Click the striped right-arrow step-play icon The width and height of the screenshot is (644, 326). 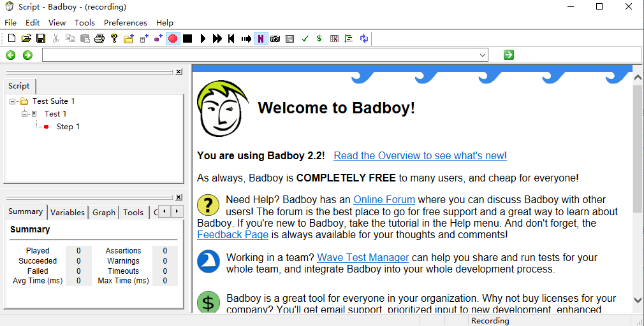click(246, 39)
